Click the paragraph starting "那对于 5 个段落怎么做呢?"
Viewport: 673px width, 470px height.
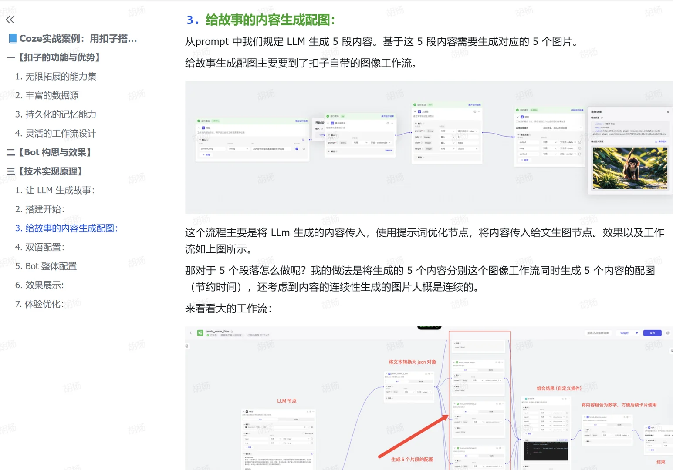pos(420,279)
